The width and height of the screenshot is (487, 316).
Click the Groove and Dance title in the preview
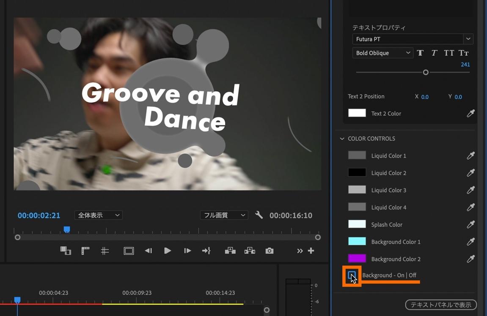(161, 106)
